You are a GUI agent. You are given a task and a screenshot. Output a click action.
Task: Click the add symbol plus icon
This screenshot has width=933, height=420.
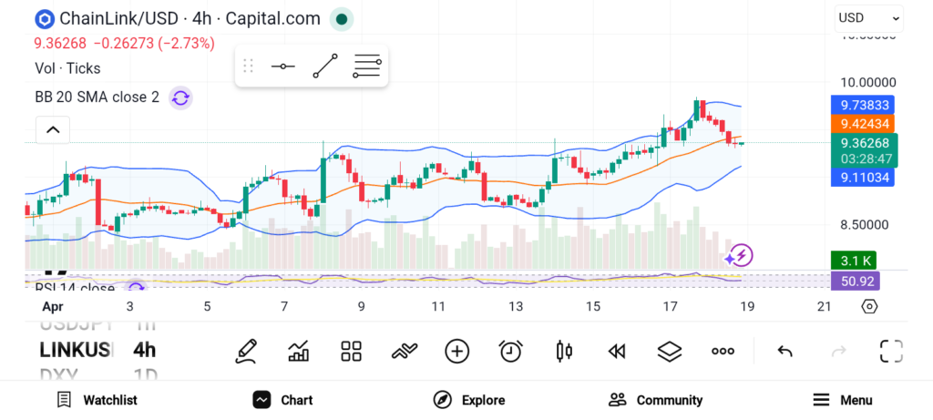tap(456, 351)
